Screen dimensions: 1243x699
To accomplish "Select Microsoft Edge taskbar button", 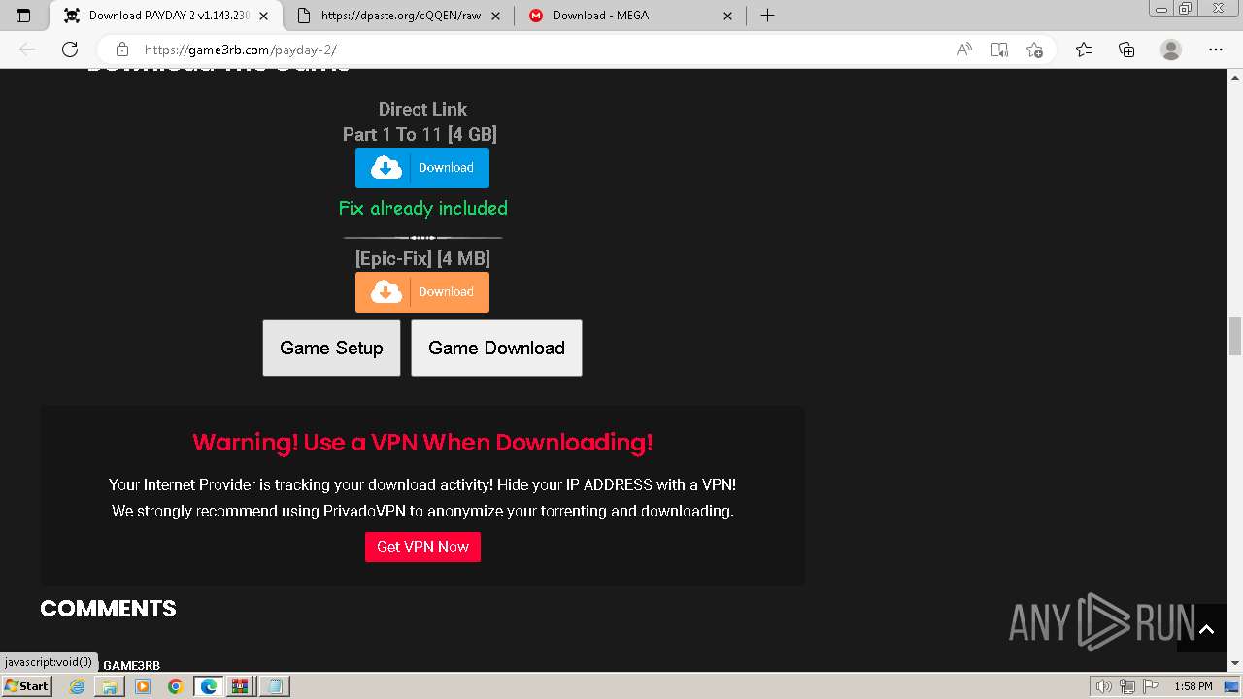I will (x=209, y=686).
